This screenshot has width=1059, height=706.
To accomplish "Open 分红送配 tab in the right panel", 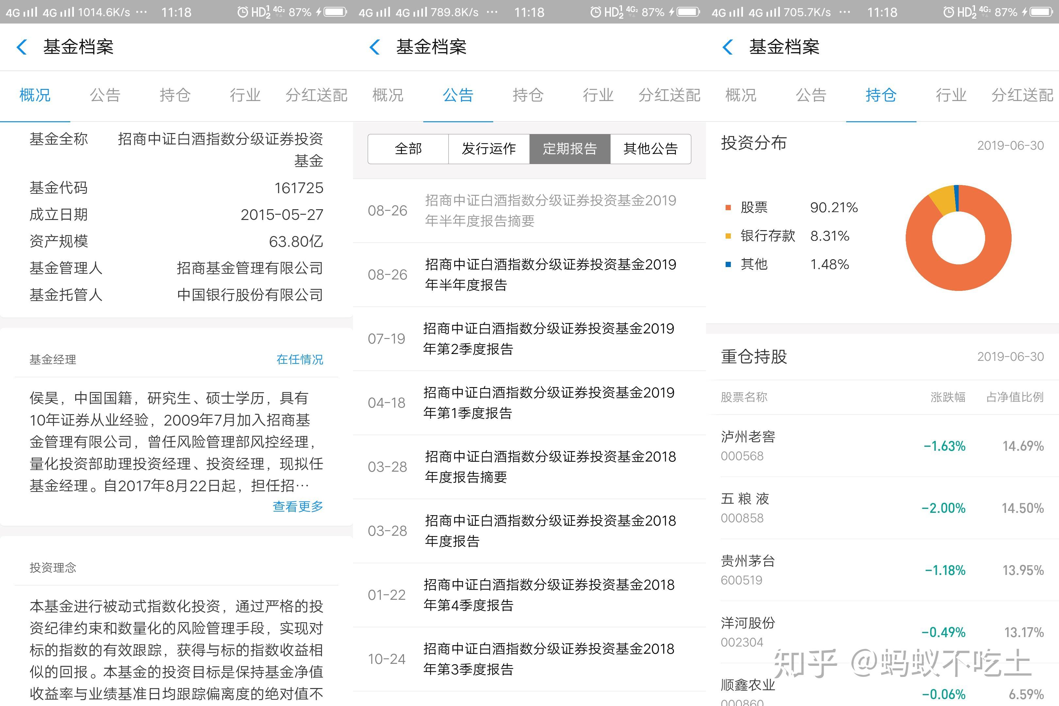I will (1022, 95).
